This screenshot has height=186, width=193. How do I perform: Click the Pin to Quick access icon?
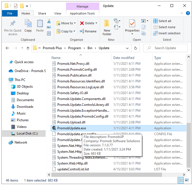[13, 23]
